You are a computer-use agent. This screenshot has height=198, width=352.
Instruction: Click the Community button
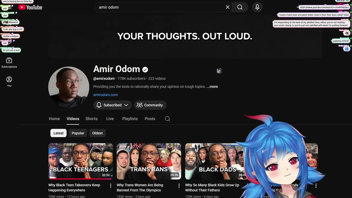coord(150,105)
